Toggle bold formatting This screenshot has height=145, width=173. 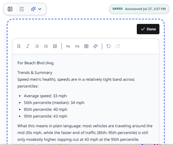[x=19, y=46]
